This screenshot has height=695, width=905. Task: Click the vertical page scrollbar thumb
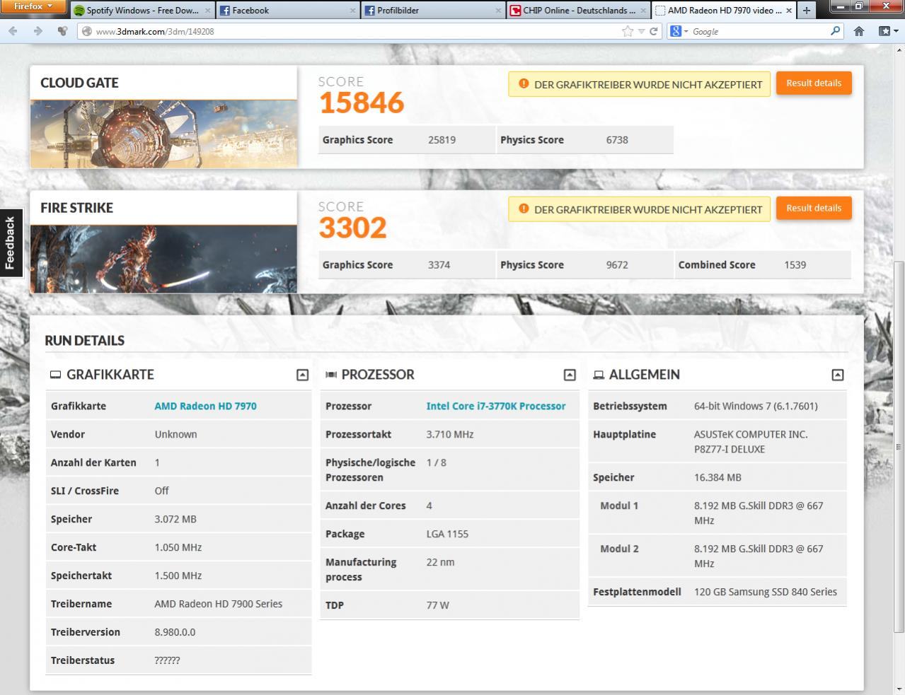tap(899, 448)
